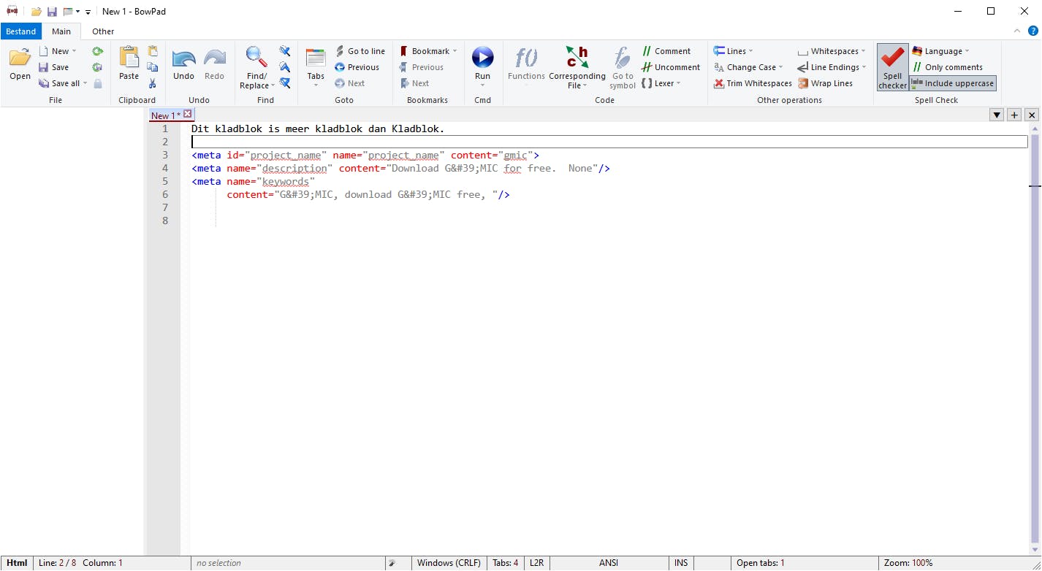Toggle the Spell checker button

[892, 66]
